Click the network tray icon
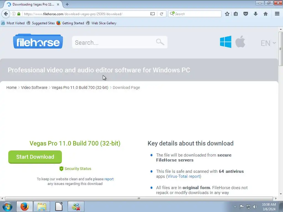 click(x=248, y=207)
